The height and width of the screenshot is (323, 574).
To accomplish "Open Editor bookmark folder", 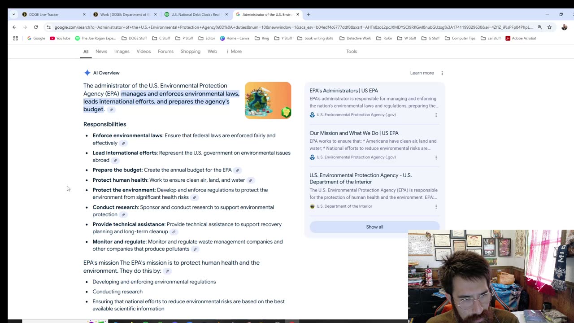I will click(x=207, y=38).
